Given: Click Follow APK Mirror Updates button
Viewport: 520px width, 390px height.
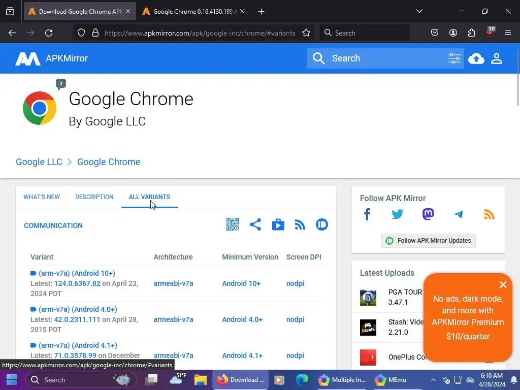Looking at the screenshot, I should [x=428, y=241].
